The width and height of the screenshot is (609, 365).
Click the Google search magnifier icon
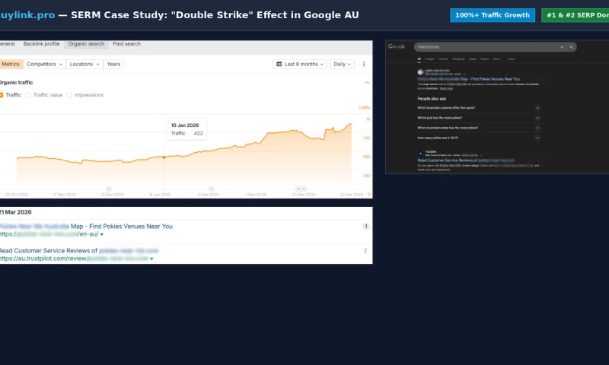pyautogui.click(x=571, y=47)
